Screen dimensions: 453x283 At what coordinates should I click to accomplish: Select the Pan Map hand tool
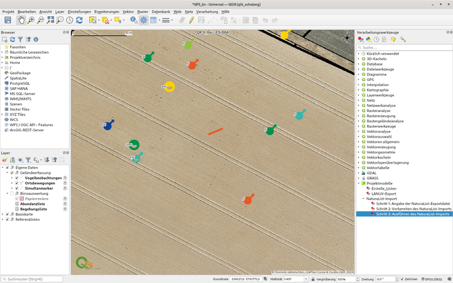tap(21, 20)
